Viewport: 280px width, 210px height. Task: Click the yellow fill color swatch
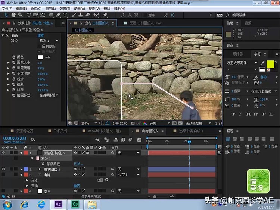pyautogui.click(x=270, y=64)
